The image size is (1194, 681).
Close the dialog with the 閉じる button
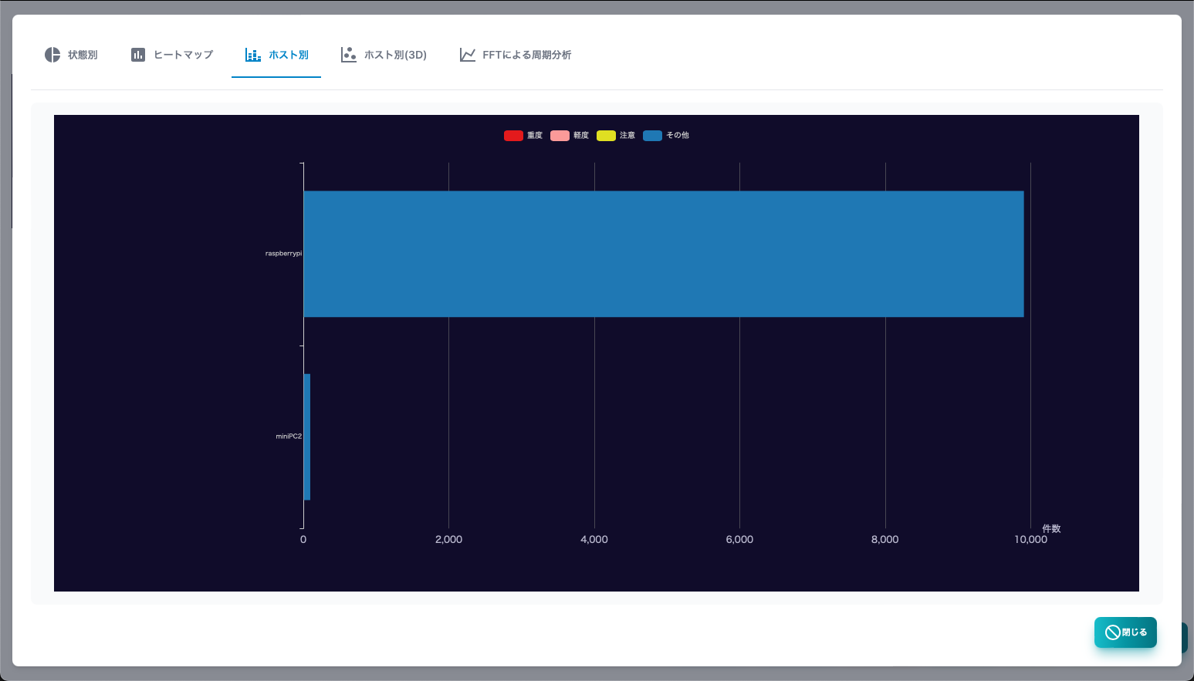[1125, 632]
